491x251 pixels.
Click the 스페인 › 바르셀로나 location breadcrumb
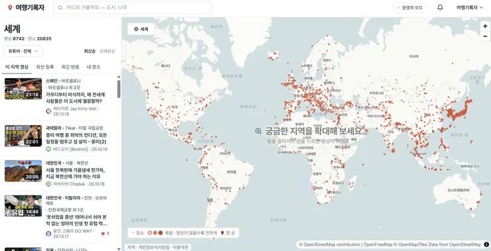tap(63, 81)
